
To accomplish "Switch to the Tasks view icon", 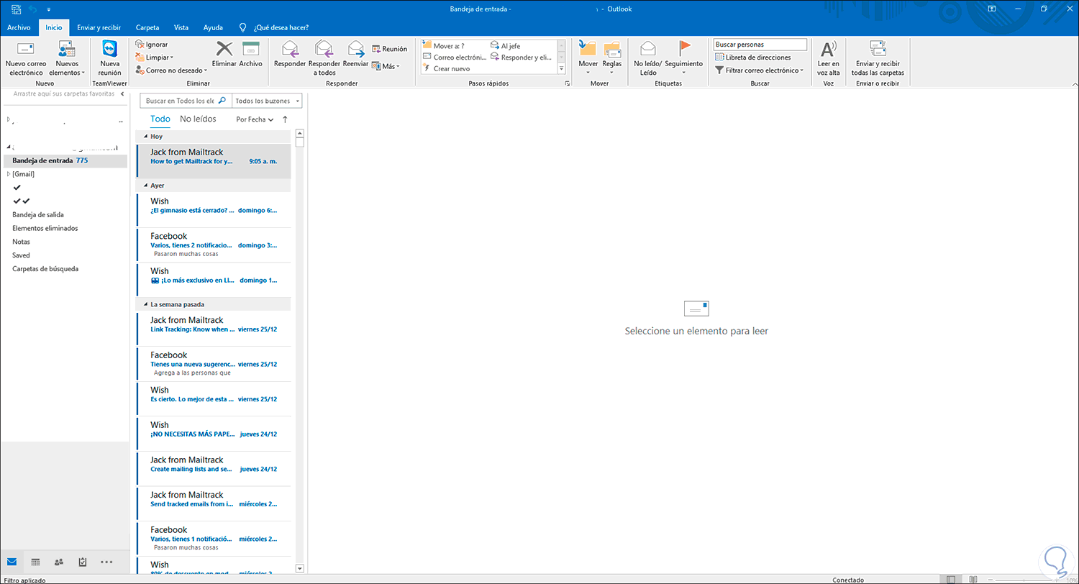I will (x=83, y=562).
